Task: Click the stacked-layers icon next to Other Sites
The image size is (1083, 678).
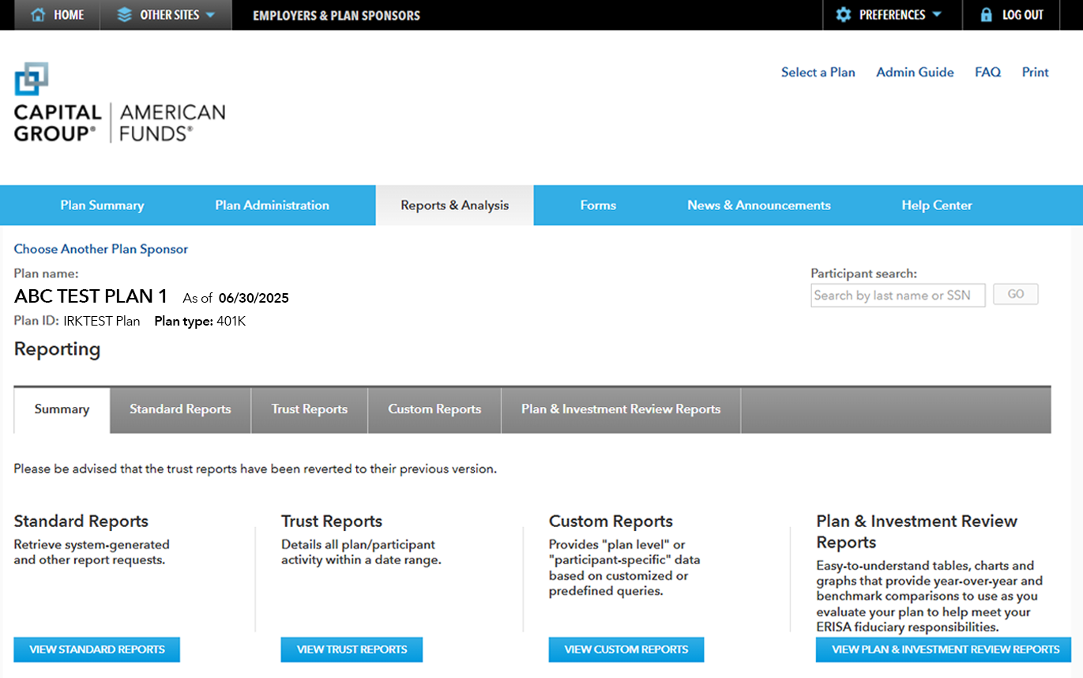Action: [x=126, y=14]
